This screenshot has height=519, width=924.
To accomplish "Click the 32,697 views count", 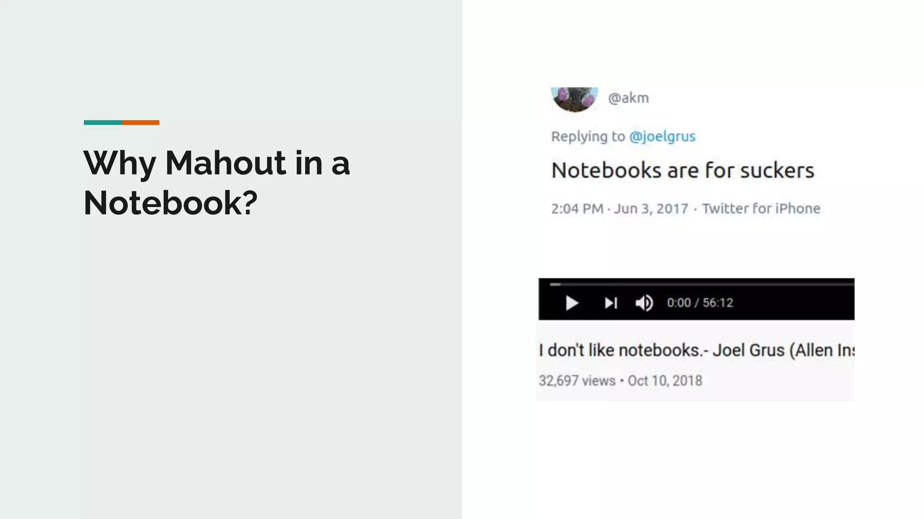I will (577, 381).
